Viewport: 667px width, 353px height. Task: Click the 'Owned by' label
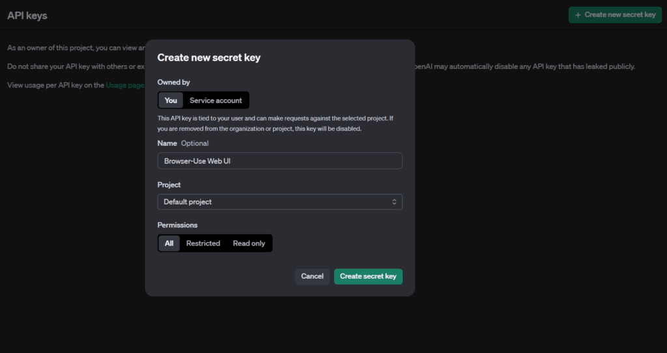(x=174, y=82)
